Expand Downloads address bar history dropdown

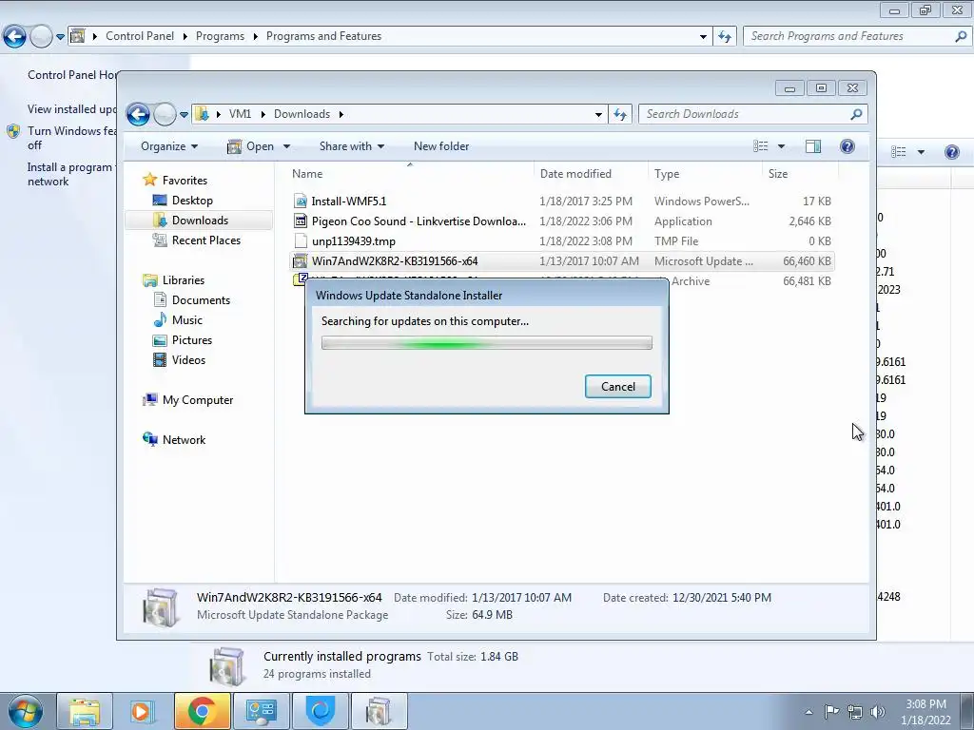pos(598,115)
